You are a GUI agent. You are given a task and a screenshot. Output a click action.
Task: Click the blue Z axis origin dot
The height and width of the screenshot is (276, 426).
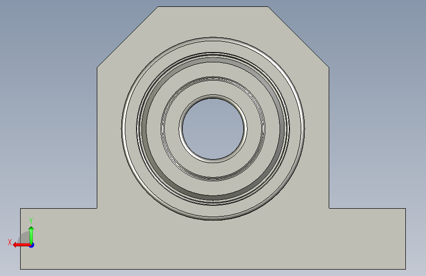point(32,245)
